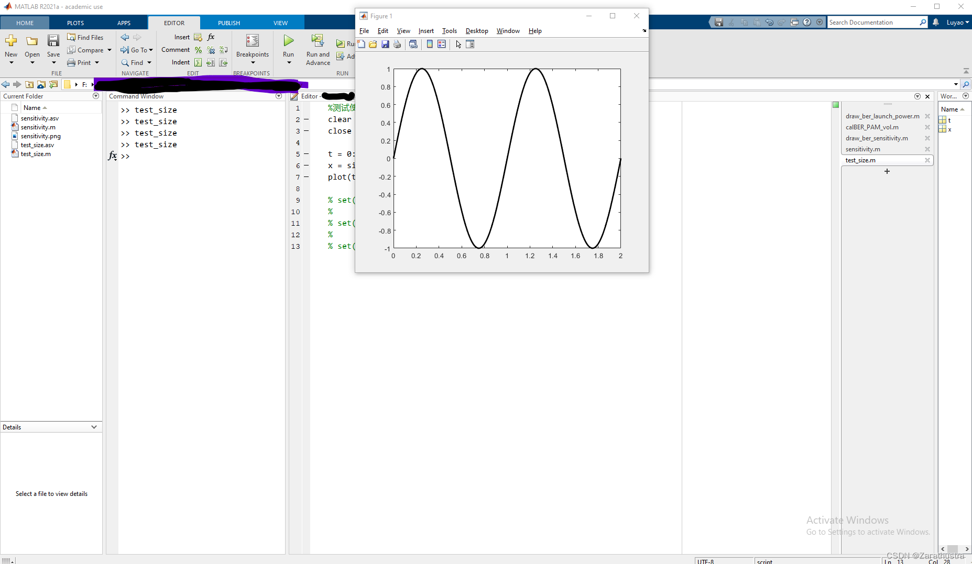The image size is (972, 564).
Task: Click the Help question mark icon
Action: tap(807, 22)
